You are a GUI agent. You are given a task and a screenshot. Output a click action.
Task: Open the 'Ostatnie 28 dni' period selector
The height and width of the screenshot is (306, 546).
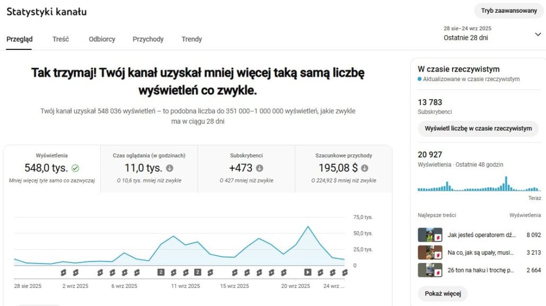[465, 38]
